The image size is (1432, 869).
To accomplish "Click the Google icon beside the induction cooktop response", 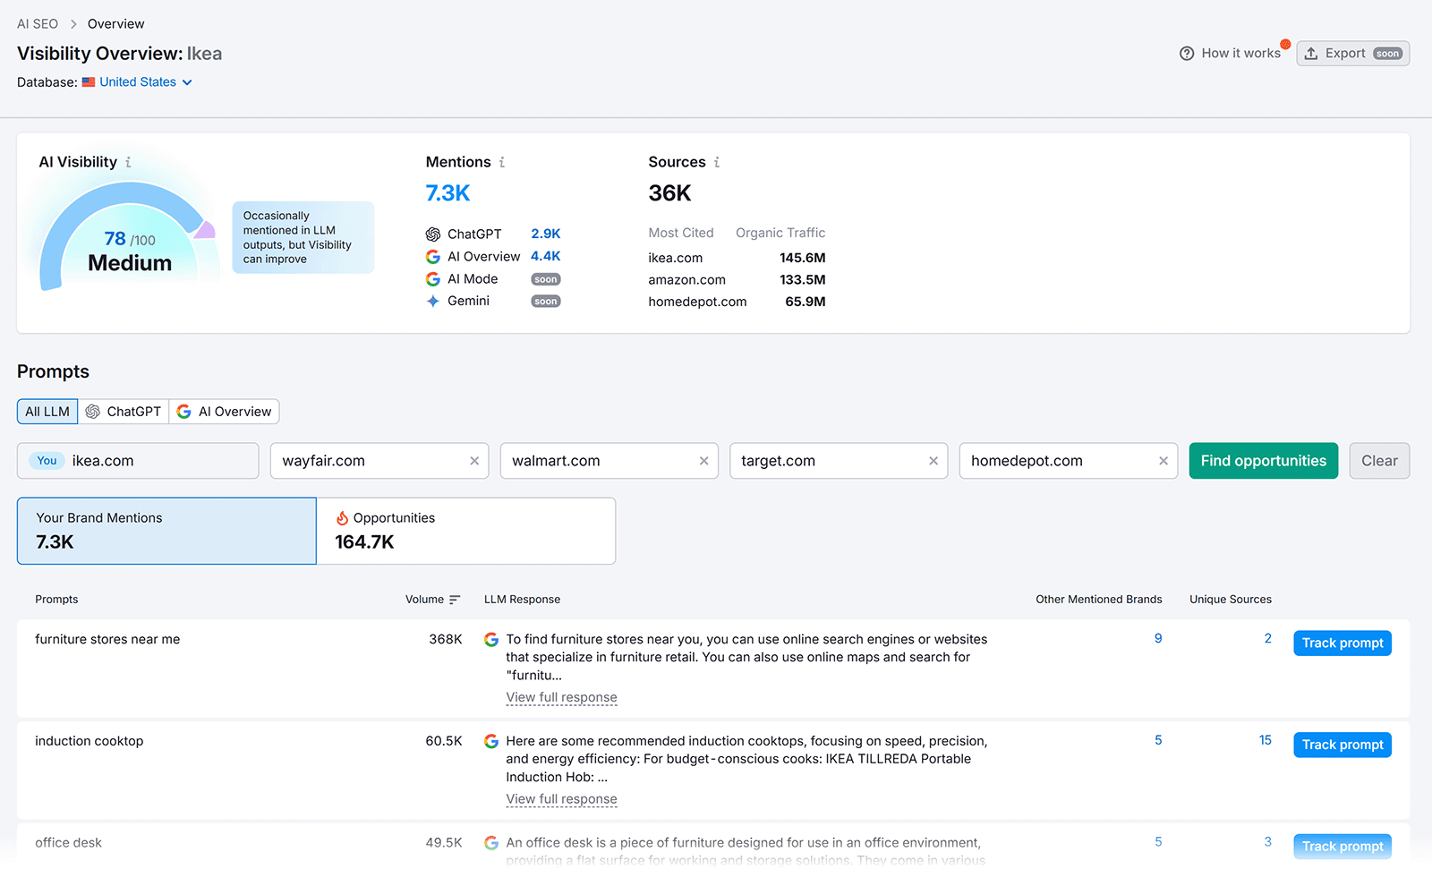I will click(491, 741).
